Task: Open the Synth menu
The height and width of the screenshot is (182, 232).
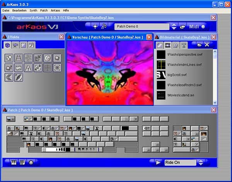Action: 33,10
